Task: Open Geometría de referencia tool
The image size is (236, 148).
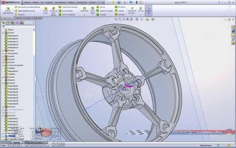Action: pyautogui.click(x=132, y=10)
